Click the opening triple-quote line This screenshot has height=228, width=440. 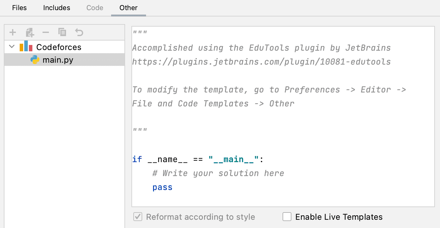coord(140,33)
